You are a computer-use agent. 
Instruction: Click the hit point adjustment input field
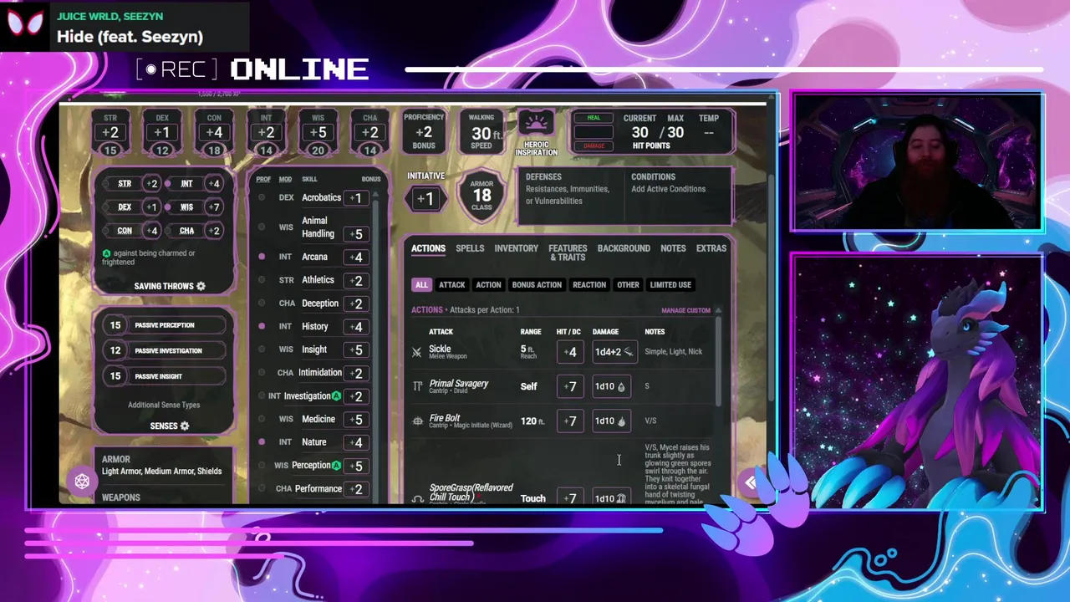(x=594, y=132)
